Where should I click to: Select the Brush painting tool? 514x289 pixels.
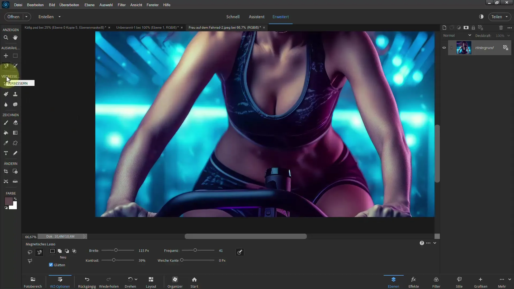click(x=6, y=123)
